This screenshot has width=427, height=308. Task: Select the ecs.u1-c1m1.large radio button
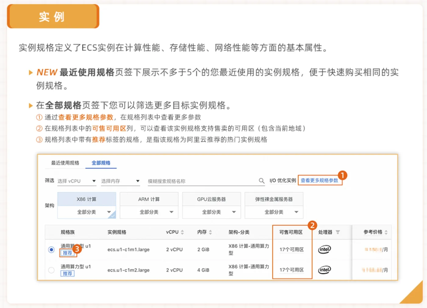tap(51, 249)
